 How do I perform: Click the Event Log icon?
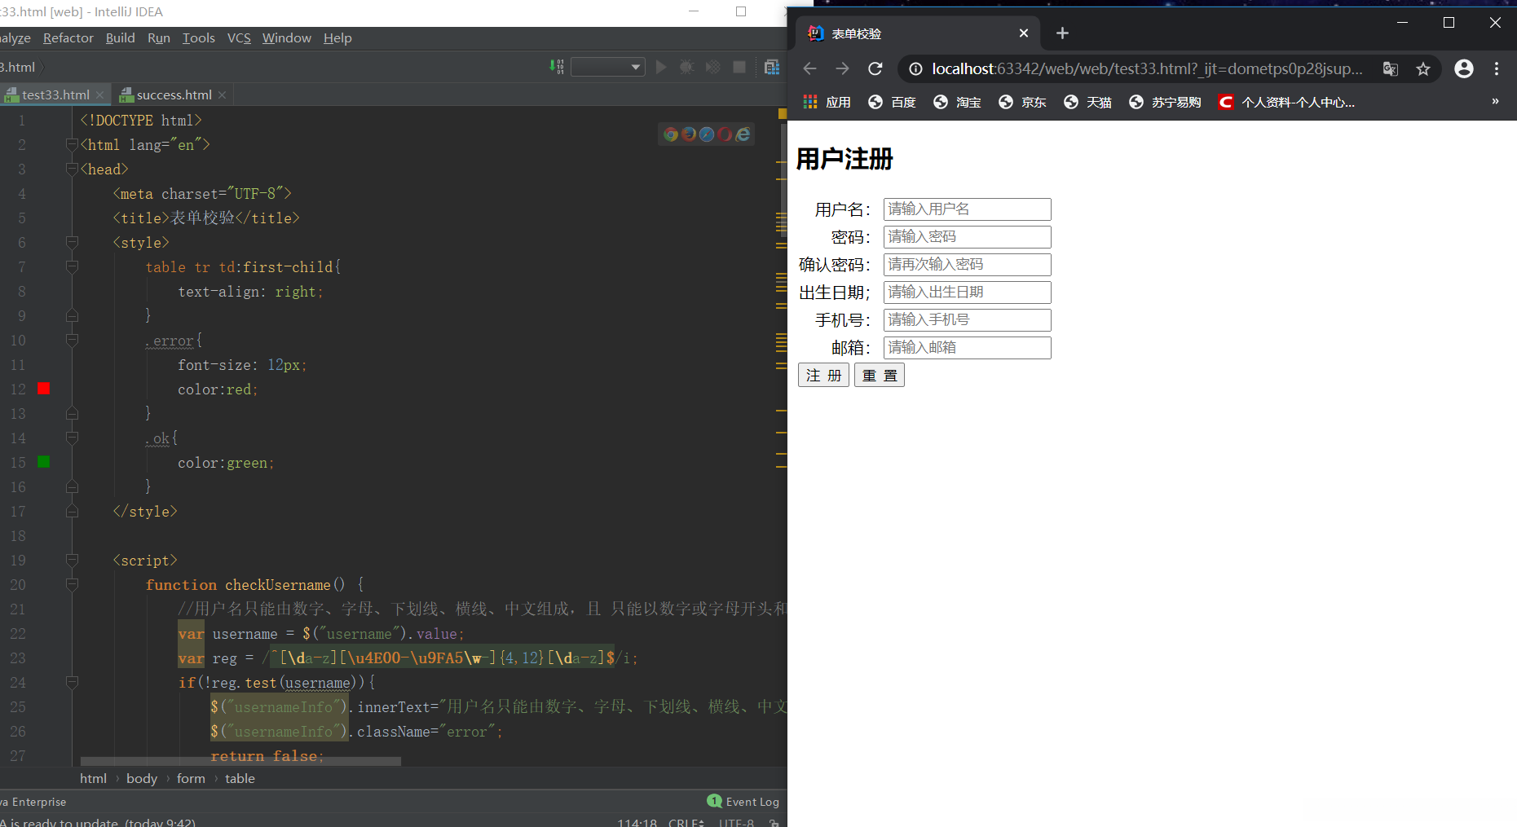(715, 801)
